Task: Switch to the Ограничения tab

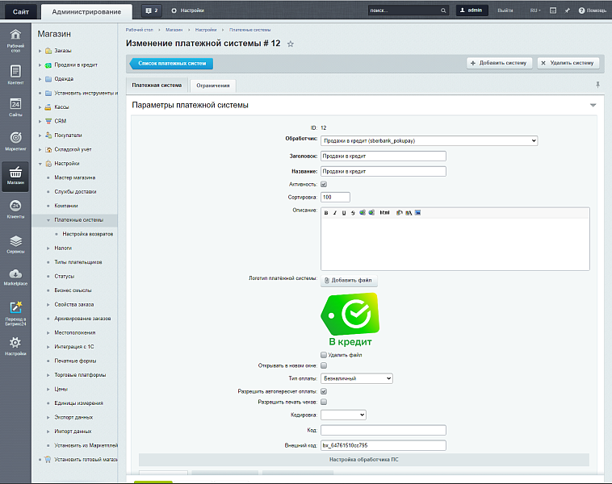Action: coord(213,86)
